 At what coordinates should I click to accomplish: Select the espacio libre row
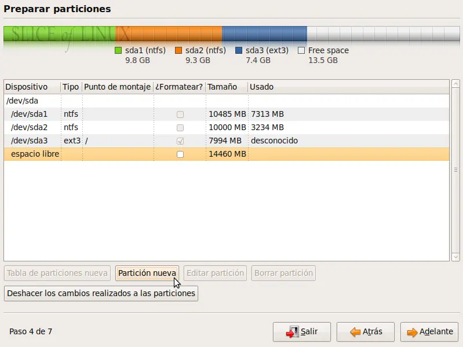227,154
